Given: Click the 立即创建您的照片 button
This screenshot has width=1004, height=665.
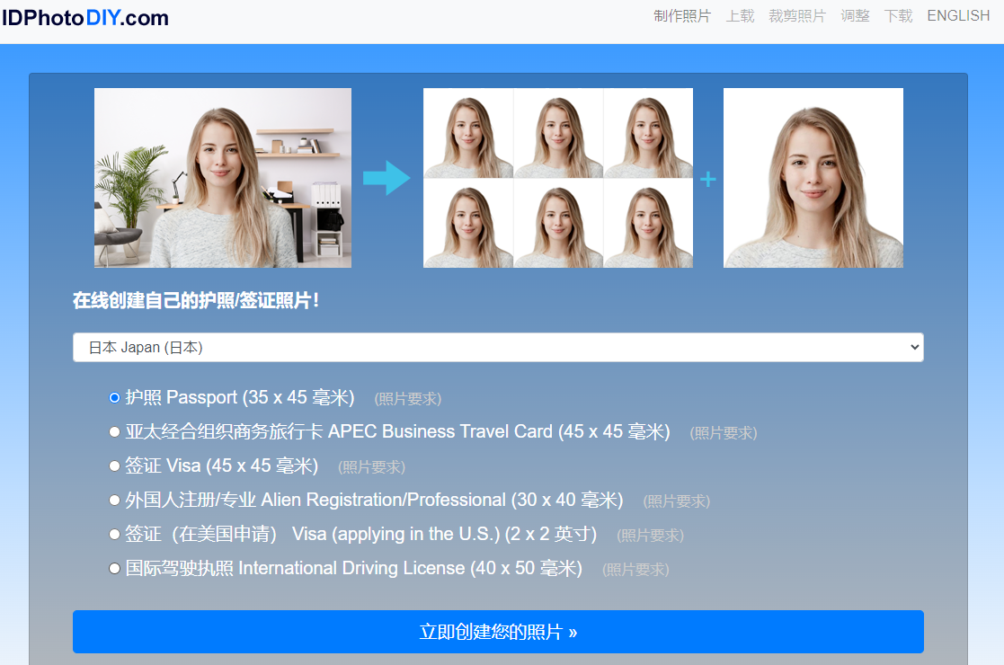Looking at the screenshot, I should pos(497,632).
